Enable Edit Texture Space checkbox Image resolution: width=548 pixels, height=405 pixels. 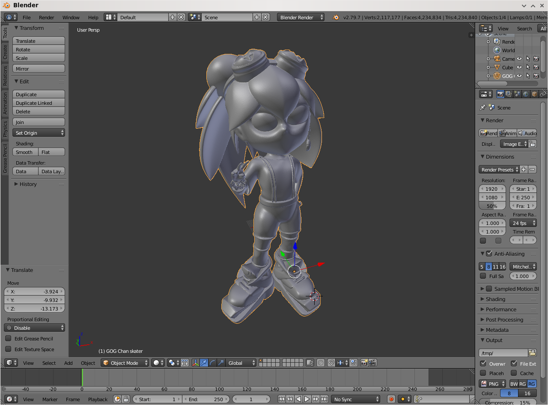coord(8,349)
